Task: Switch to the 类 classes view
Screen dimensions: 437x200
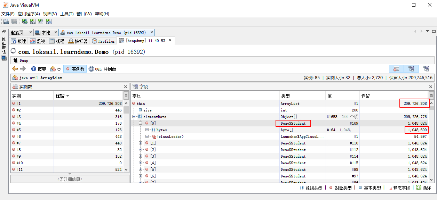Action: 56,69
